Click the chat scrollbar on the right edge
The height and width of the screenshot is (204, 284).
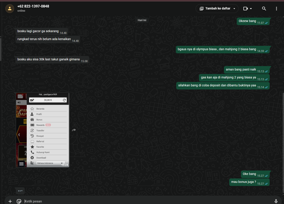point(283,143)
